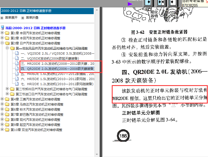Click the folder icon of 第8章 现代汽车

click(x=7, y=119)
